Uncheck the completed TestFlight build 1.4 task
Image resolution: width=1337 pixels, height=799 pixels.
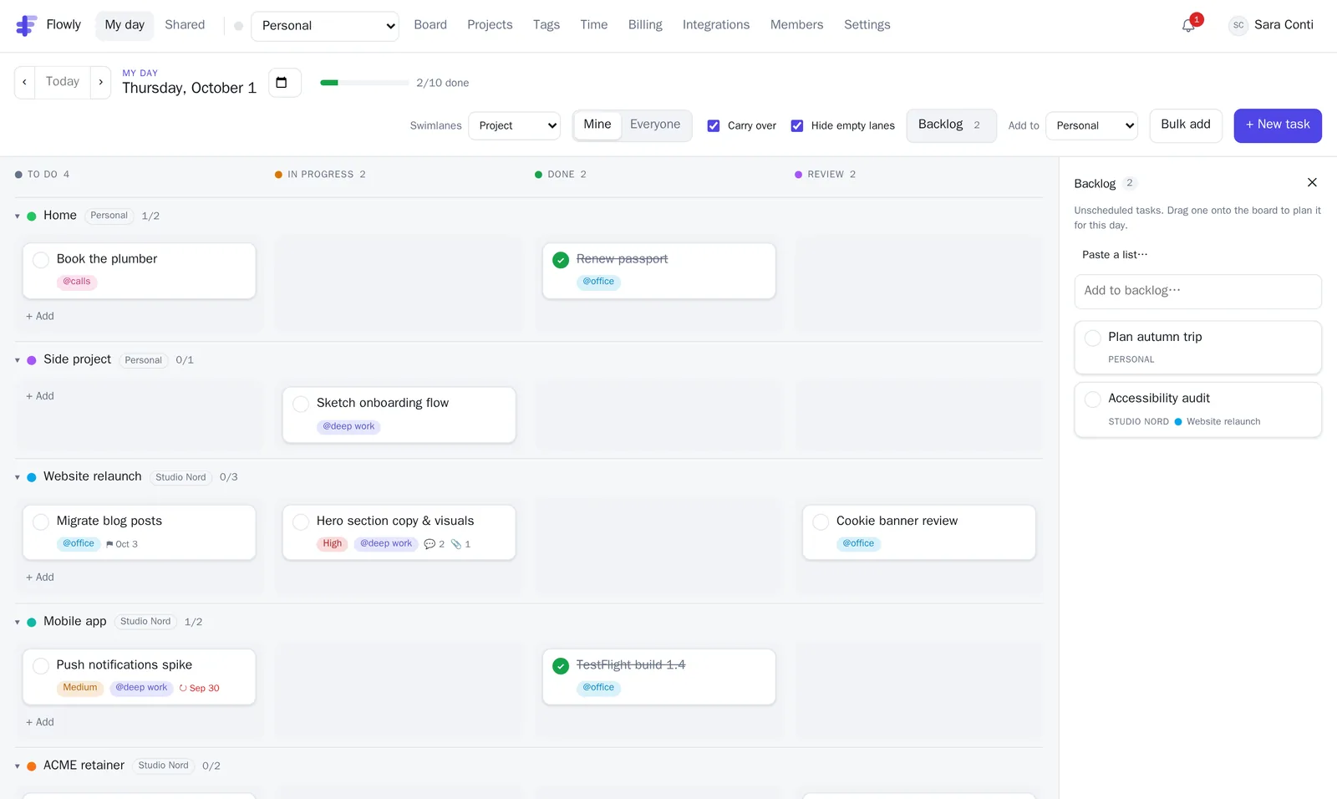[x=561, y=666]
